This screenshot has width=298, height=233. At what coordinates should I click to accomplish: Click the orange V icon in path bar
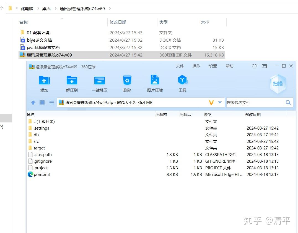(211, 103)
